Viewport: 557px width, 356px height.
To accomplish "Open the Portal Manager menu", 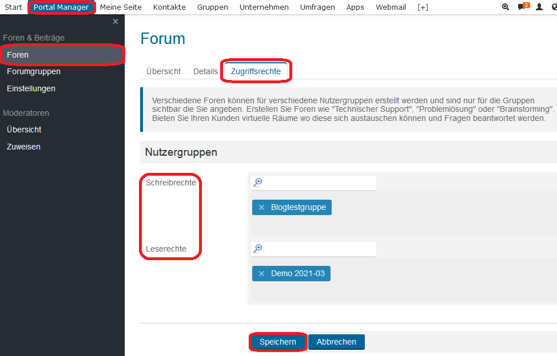I will click(61, 7).
